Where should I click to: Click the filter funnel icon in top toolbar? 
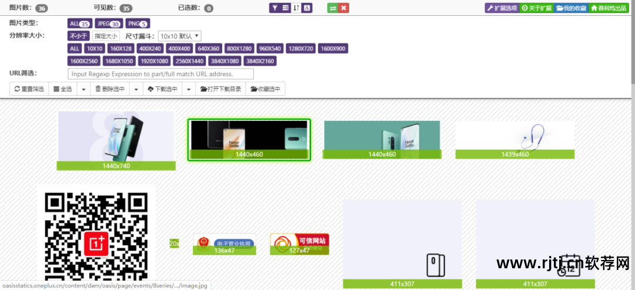coord(275,8)
